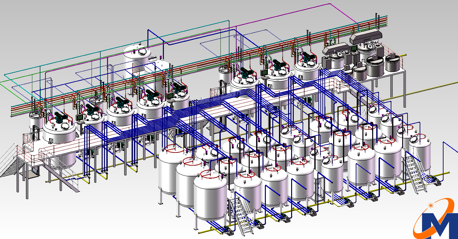Screen dimensions: 458x239
Task: Select the ladder stairs at bottom center
Action: [x=241, y=214]
